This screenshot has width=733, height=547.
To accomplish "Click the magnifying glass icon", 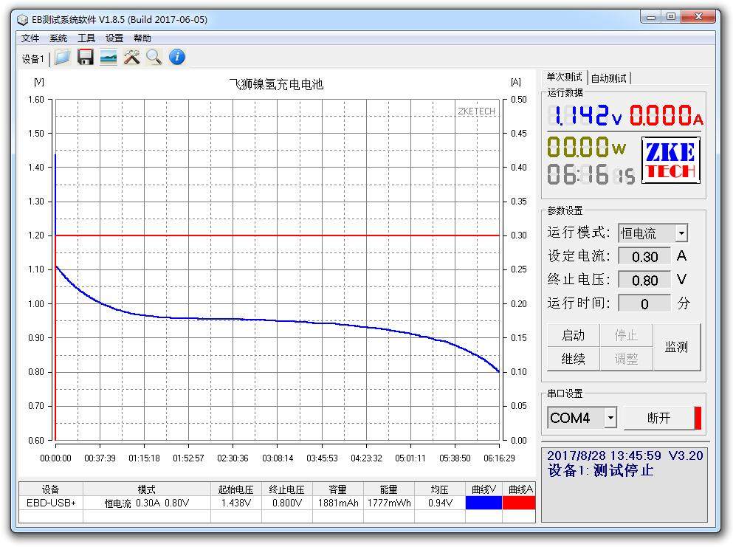I will 154,58.
